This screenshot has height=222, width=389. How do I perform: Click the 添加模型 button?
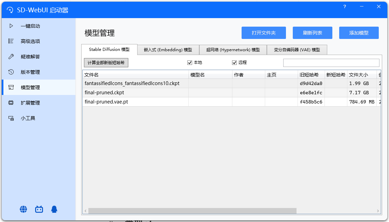[x=359, y=33]
